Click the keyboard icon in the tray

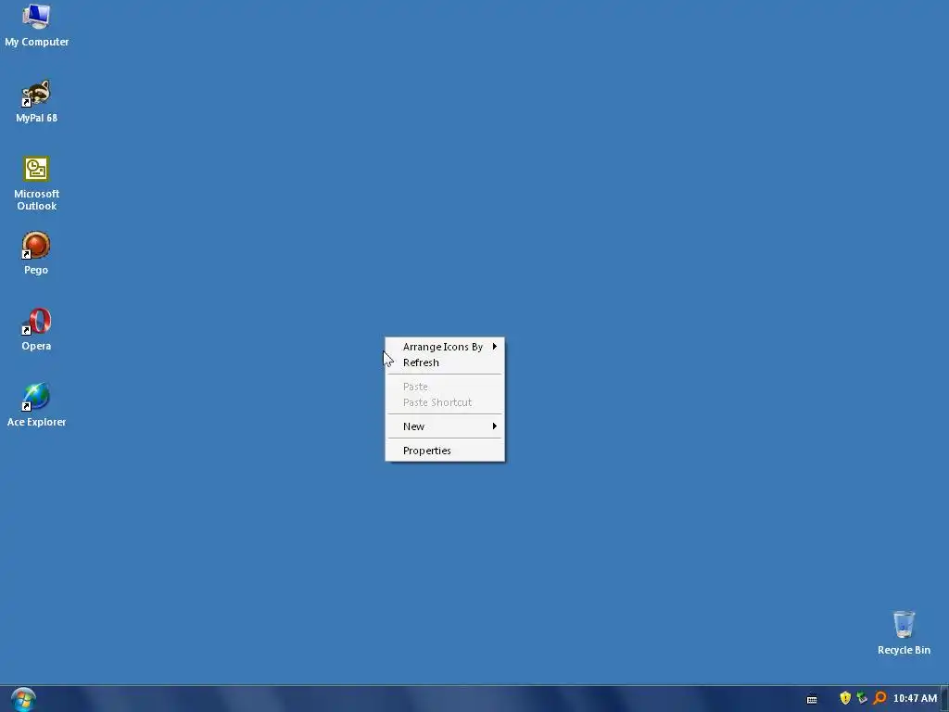click(x=812, y=699)
